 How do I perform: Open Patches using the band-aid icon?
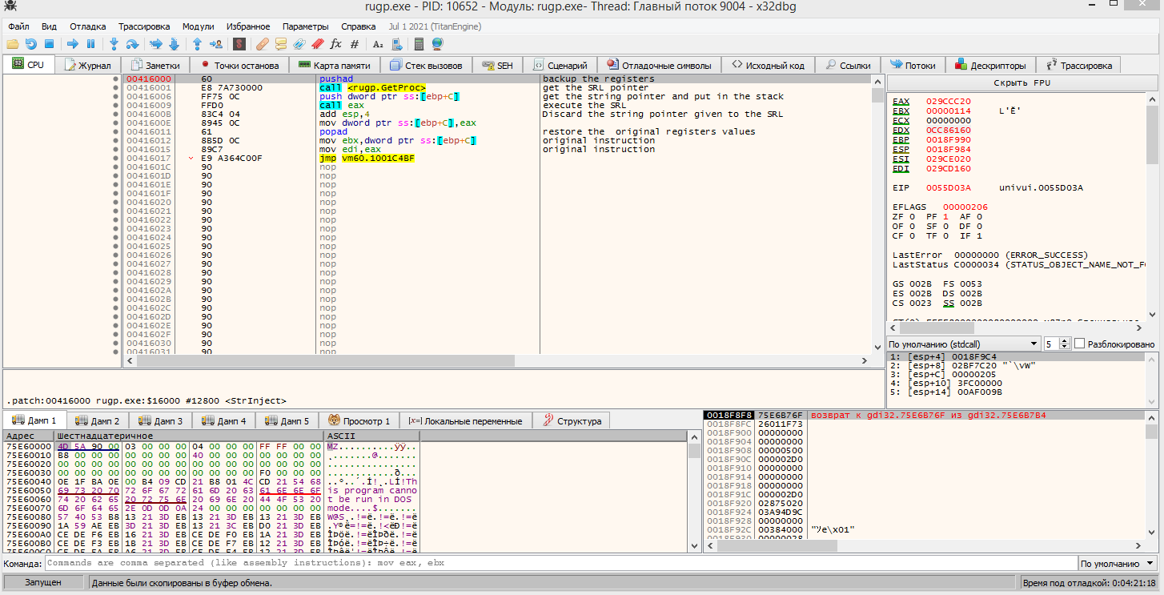coord(262,44)
